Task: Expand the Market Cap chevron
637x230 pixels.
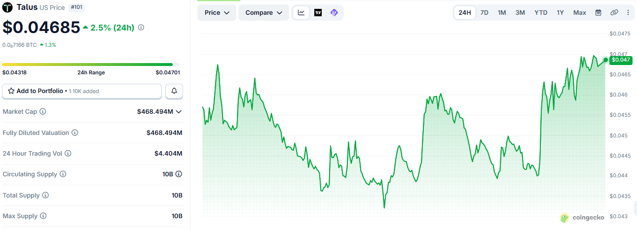Action: pos(179,112)
